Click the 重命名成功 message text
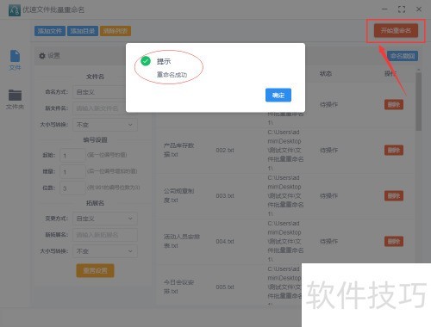This screenshot has width=431, height=327. coord(172,75)
